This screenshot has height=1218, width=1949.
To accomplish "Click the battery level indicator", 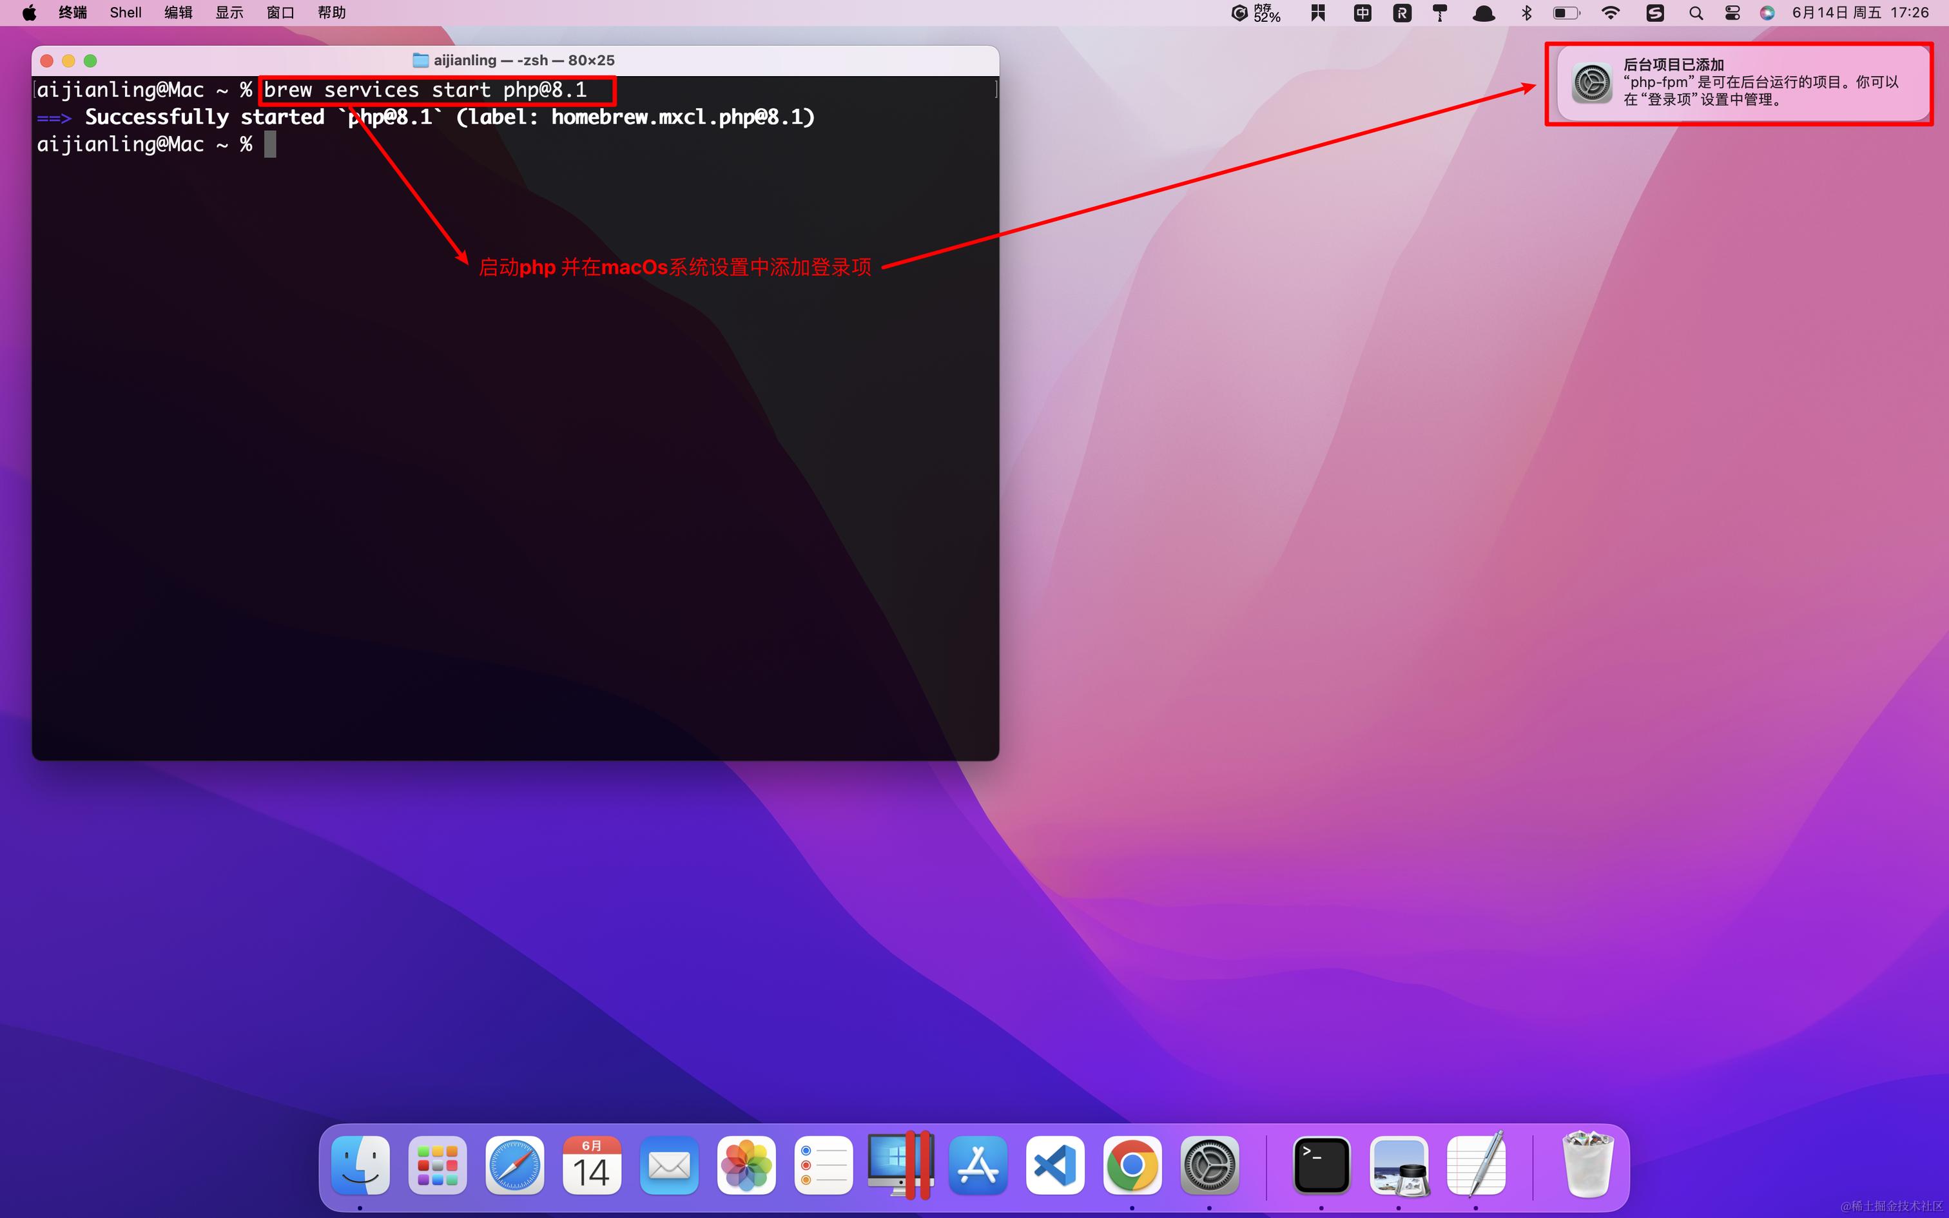I will coord(1564,12).
